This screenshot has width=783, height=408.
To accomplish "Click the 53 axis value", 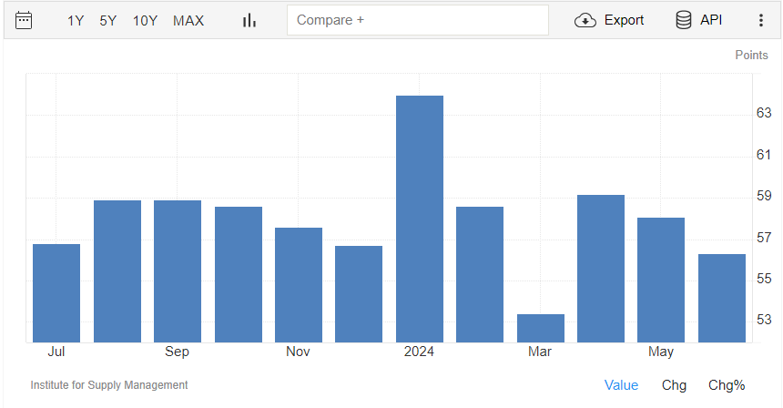I will 764,319.
